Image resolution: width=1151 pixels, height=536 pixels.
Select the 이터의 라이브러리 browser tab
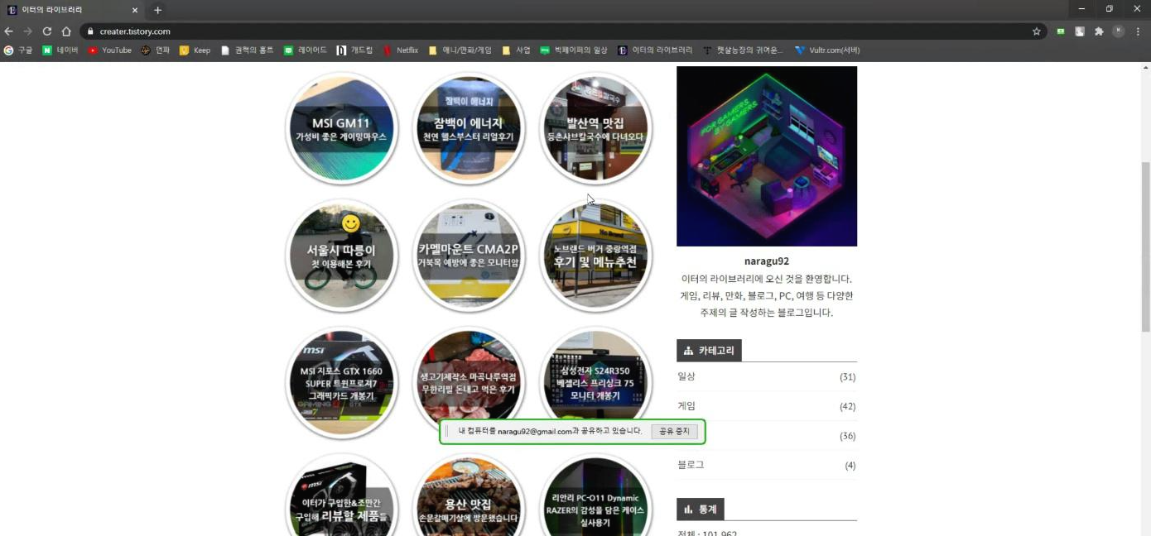click(73, 10)
